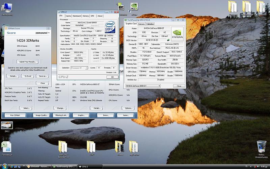Open the Downloads folder at top-right corner

[x=261, y=8]
